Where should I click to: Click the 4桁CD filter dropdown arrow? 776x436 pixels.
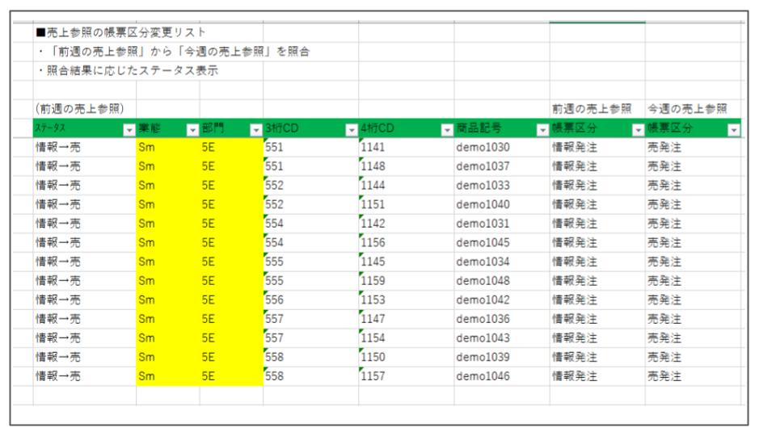coord(446,129)
